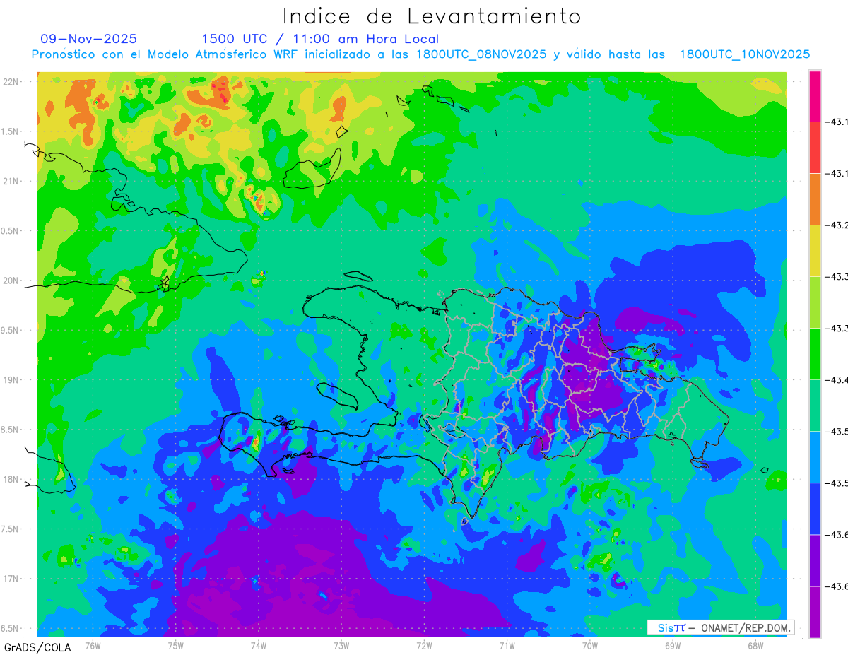Click the map title 'Indice de Levantamiento'
The image size is (848, 655).
click(x=432, y=16)
